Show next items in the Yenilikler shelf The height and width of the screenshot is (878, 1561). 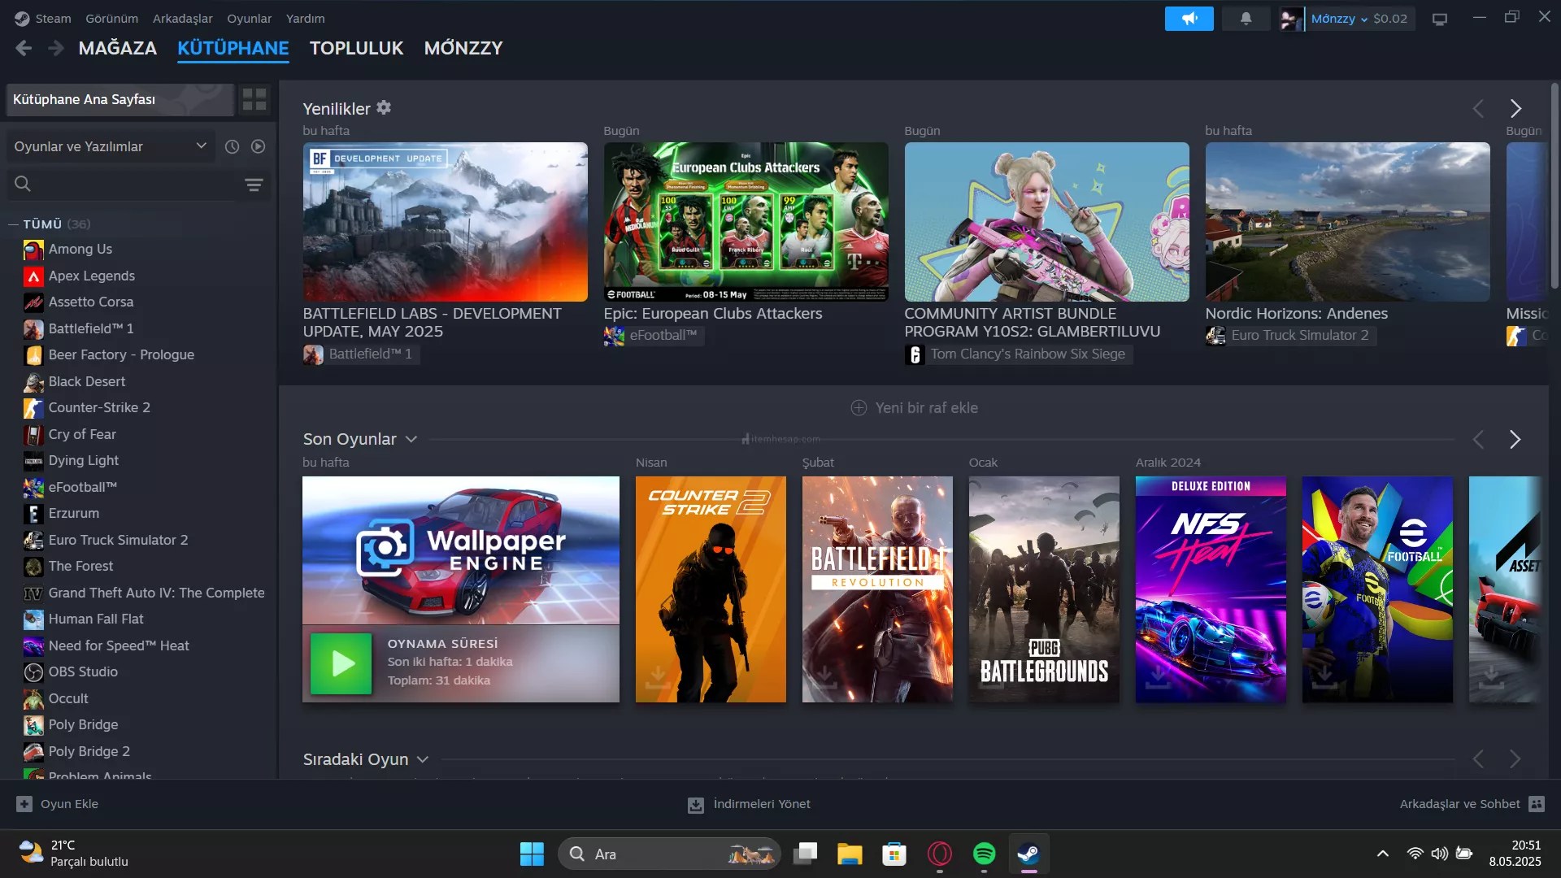point(1515,108)
